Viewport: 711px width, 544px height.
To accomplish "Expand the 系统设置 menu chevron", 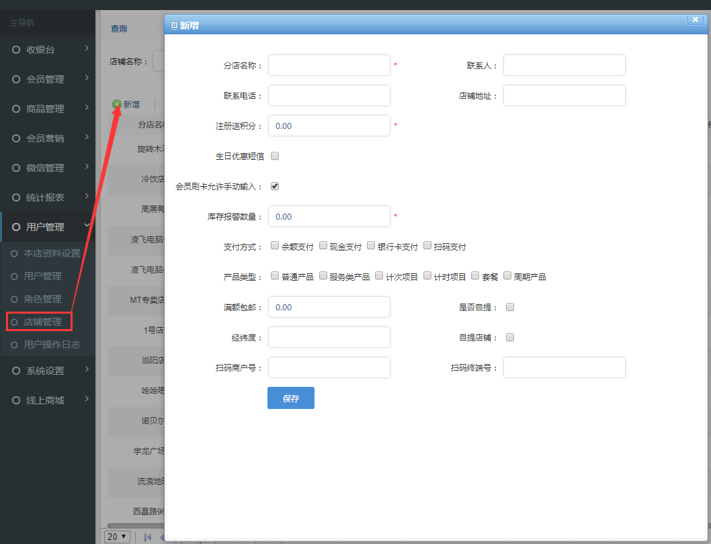I will 87,369.
